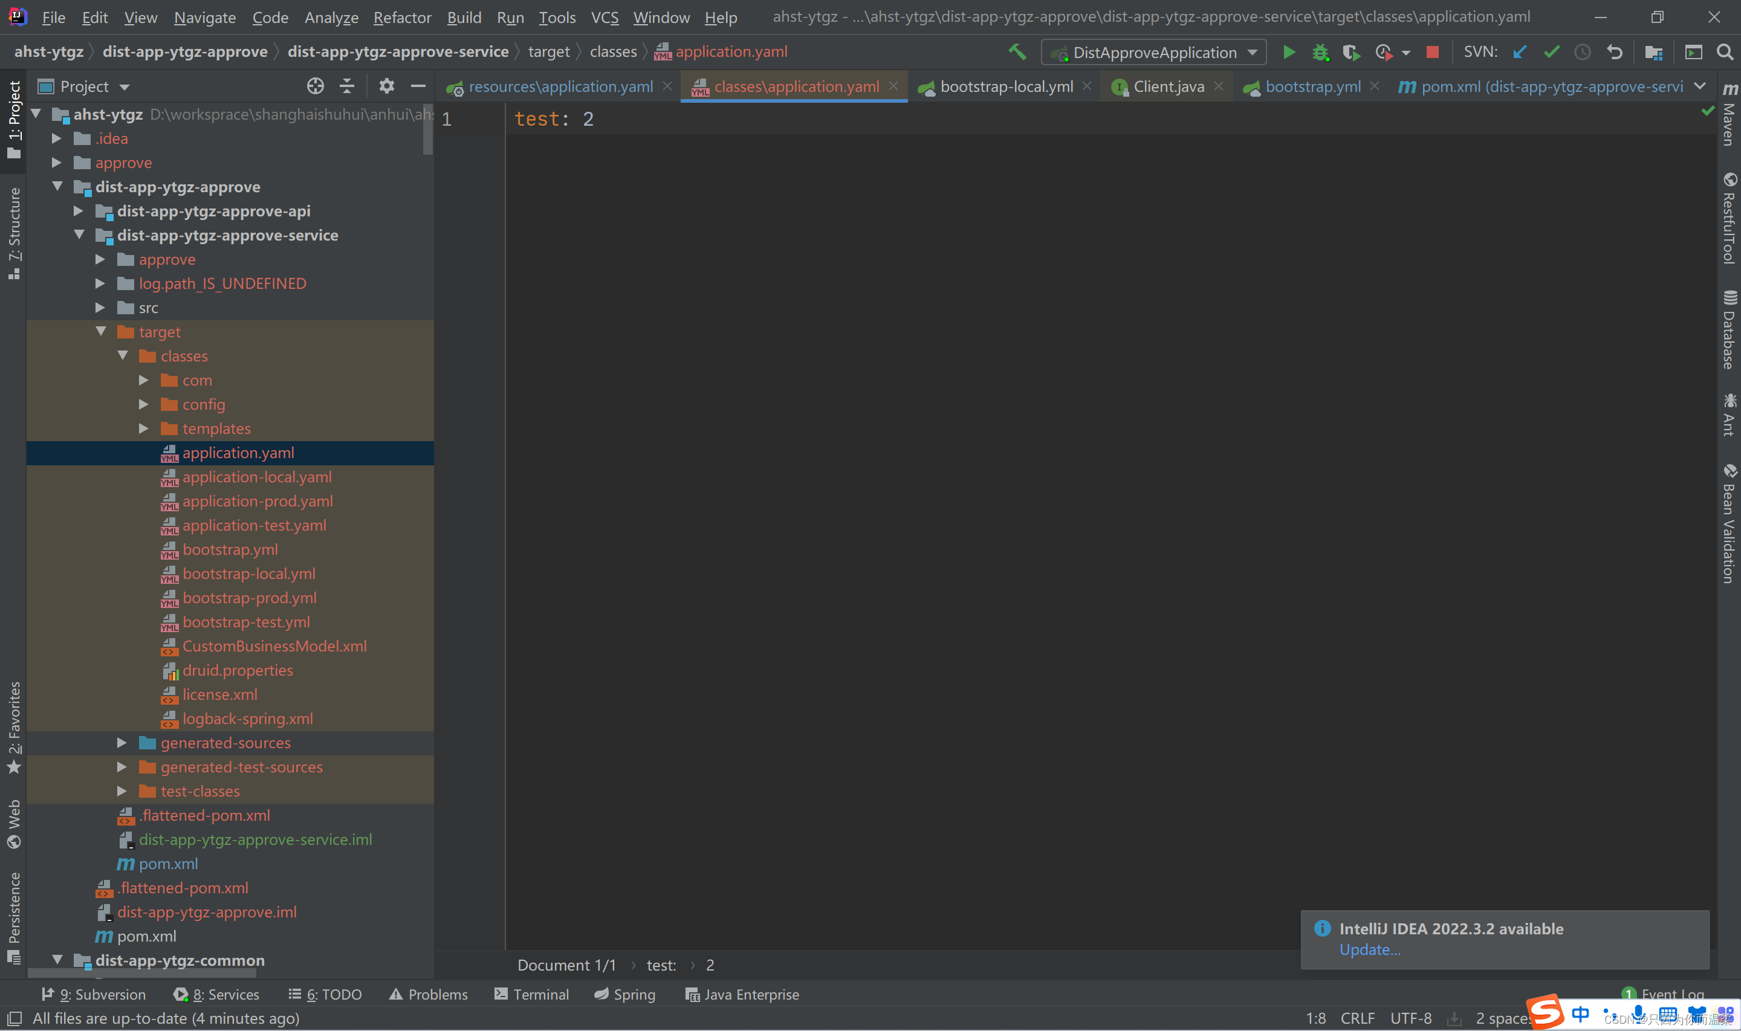Toggle the Database side panel

(1729, 330)
